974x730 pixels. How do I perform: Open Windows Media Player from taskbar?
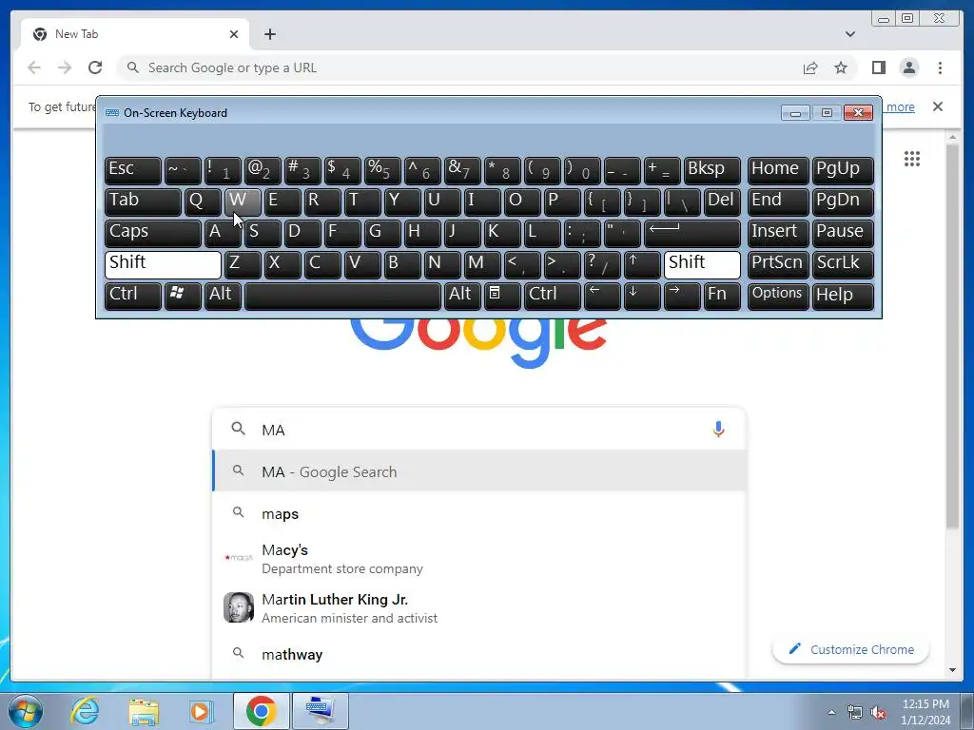(201, 711)
